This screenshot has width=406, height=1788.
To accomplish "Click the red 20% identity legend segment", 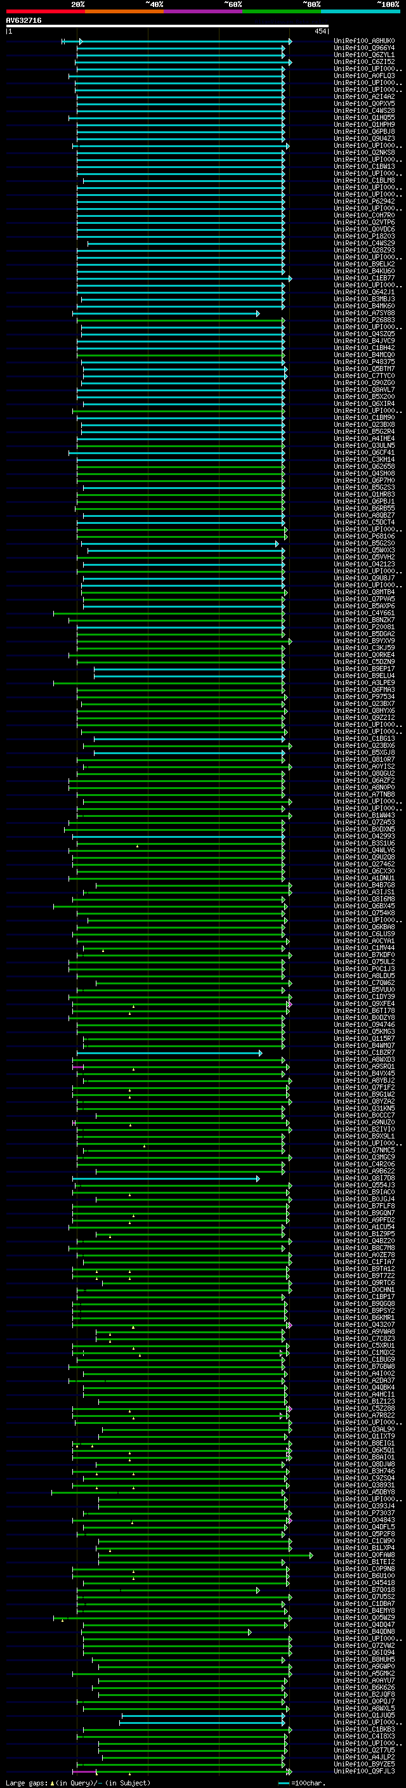I will 45,11.
